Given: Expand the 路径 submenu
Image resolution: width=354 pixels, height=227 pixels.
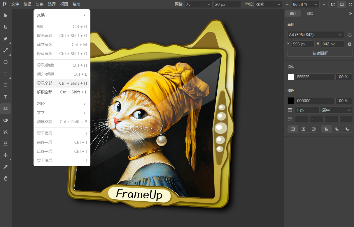Looking at the screenshot, I should [x=62, y=104].
